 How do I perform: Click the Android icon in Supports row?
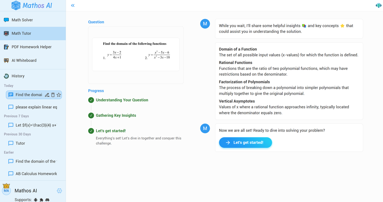(x=36, y=200)
